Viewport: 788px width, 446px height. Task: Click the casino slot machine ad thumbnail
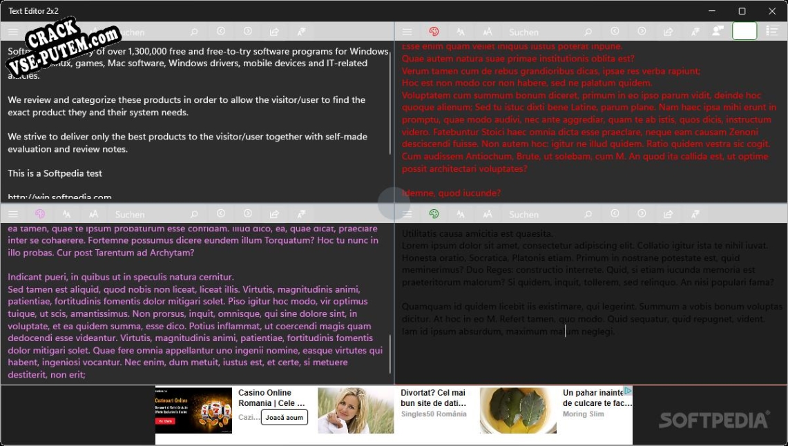click(193, 410)
